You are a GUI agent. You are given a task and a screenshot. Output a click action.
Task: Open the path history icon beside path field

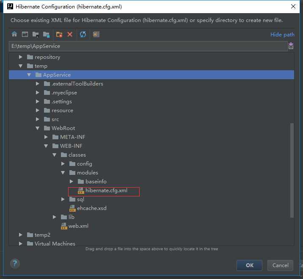click(x=291, y=46)
